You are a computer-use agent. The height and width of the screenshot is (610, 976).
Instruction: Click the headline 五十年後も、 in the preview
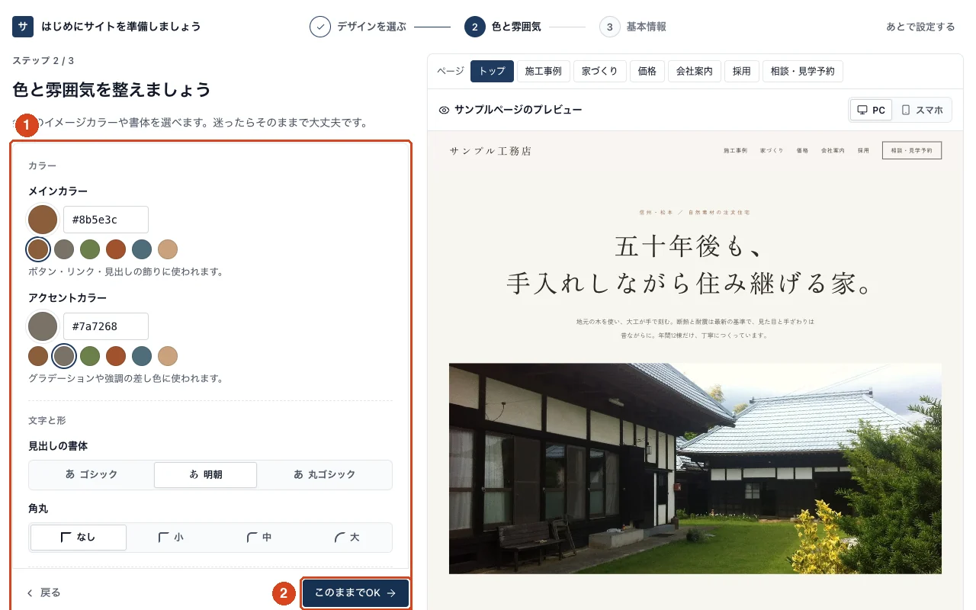689,247
